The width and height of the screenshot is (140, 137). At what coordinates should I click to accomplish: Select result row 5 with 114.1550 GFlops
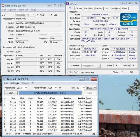click(49, 115)
